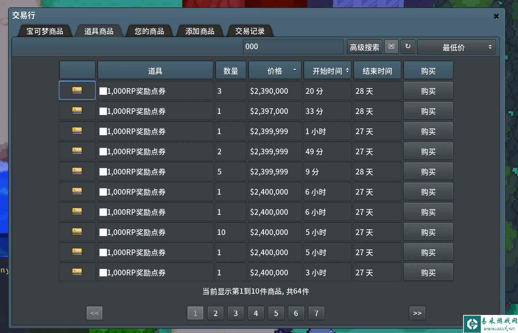Click the 结束时间 column header
The image size is (518, 333).
[x=377, y=70]
